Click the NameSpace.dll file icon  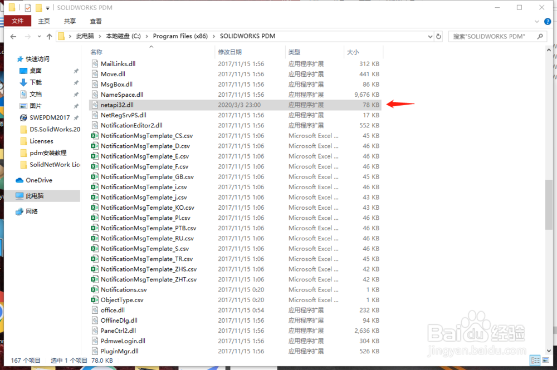click(x=95, y=95)
